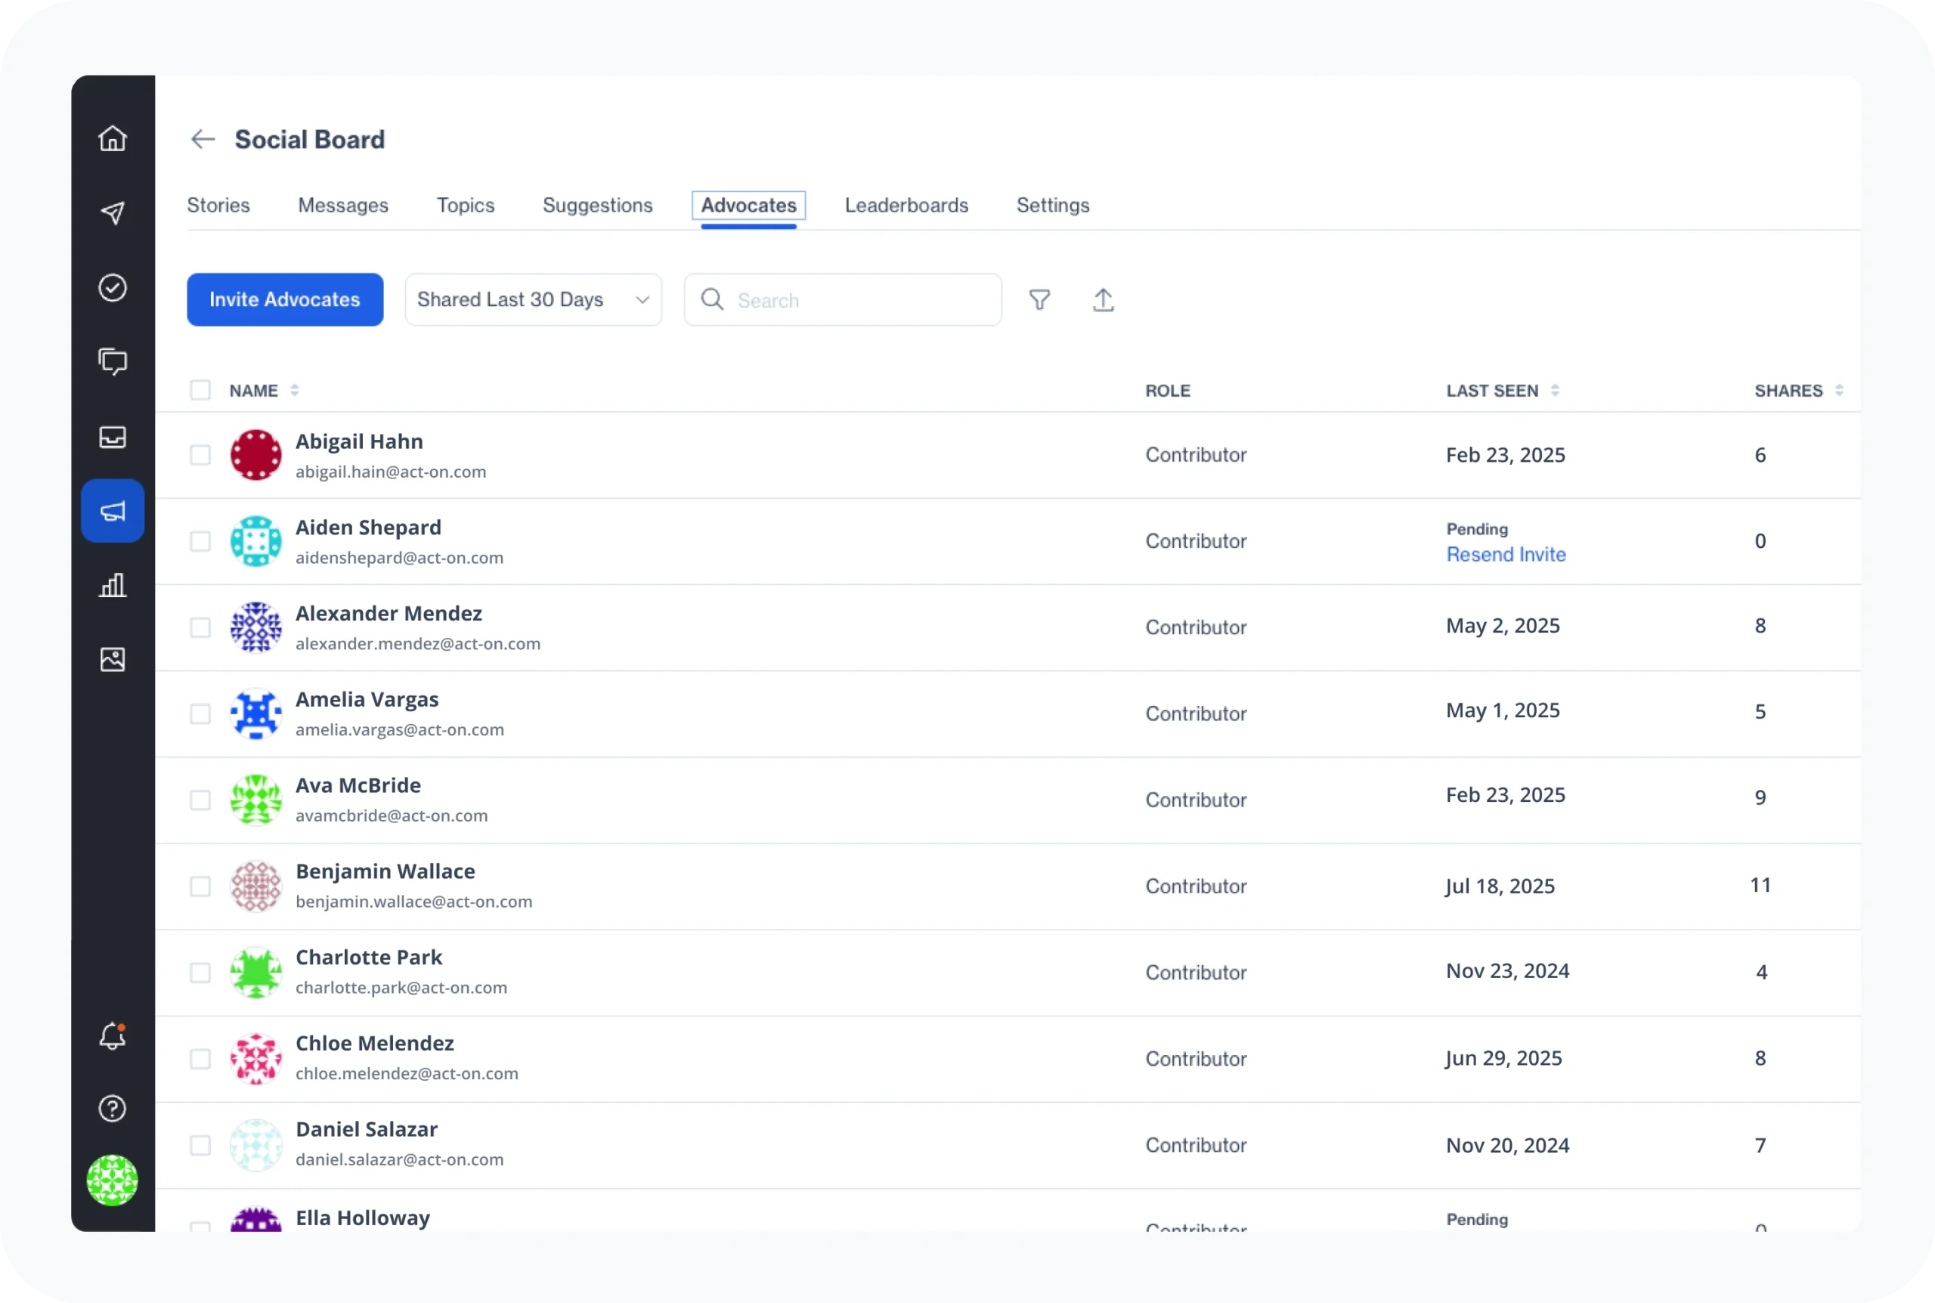Click the filter funnel icon
Viewport: 1935px width, 1303px height.
click(1039, 300)
